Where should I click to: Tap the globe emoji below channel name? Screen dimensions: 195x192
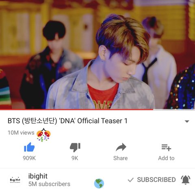click(99, 183)
